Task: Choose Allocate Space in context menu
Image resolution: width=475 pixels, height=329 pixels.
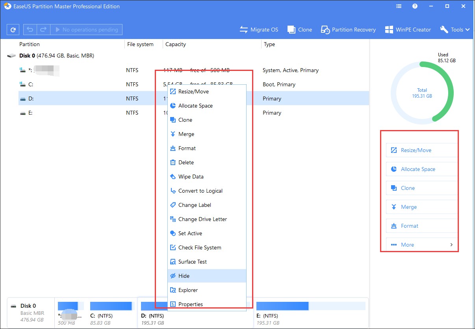Action: pyautogui.click(x=207, y=106)
